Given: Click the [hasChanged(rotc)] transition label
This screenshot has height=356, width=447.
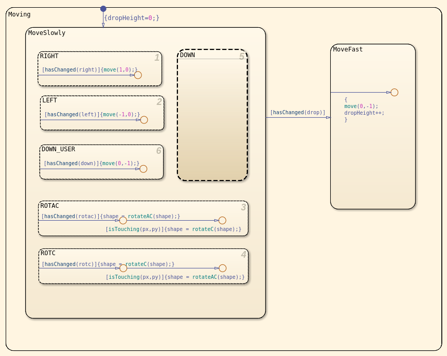Looking at the screenshot, I should point(108,264).
